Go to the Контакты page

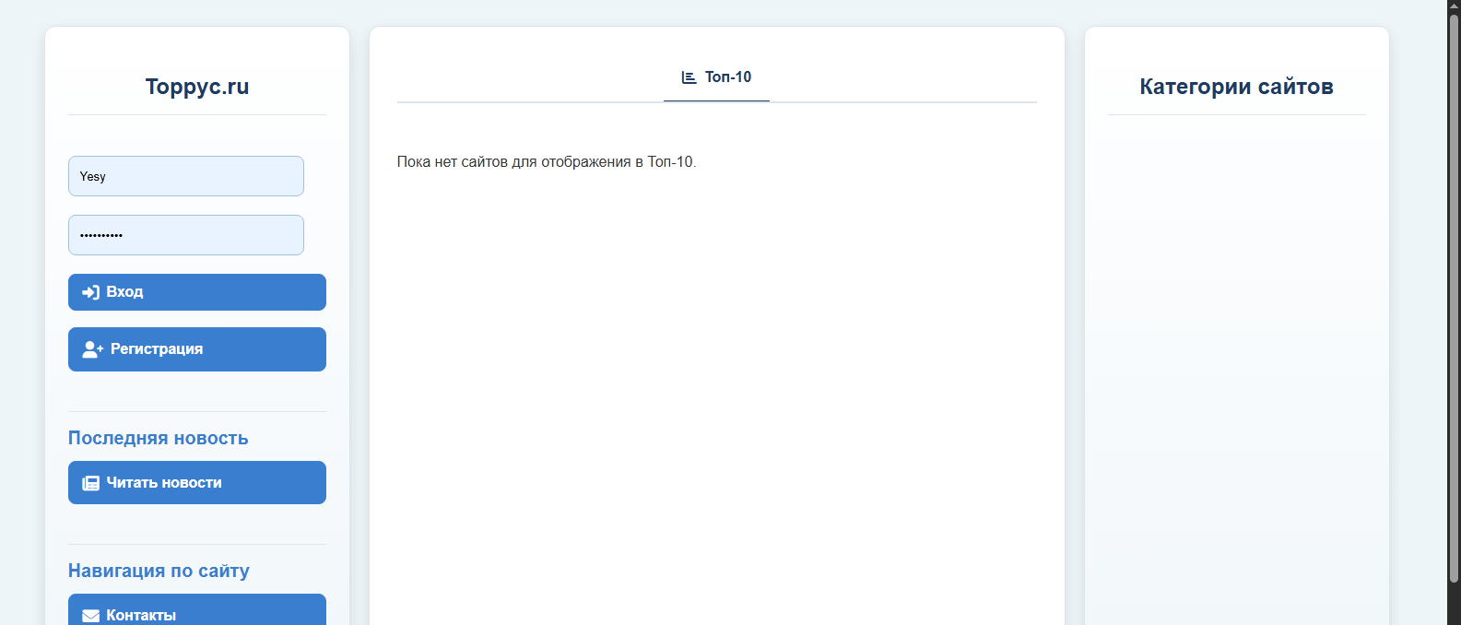point(196,612)
